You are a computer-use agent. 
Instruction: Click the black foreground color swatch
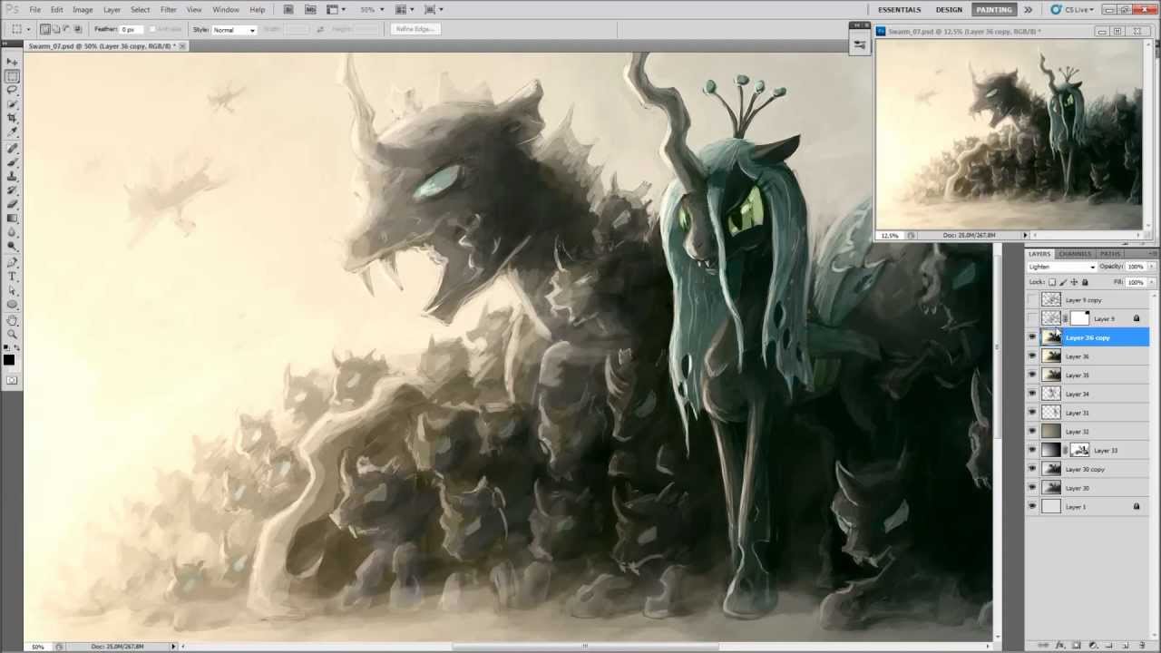(x=9, y=360)
